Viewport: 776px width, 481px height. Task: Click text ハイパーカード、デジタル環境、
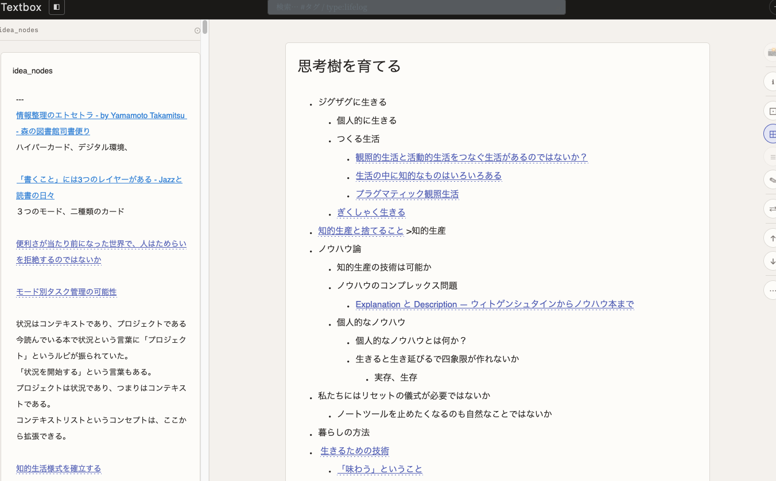click(x=72, y=147)
